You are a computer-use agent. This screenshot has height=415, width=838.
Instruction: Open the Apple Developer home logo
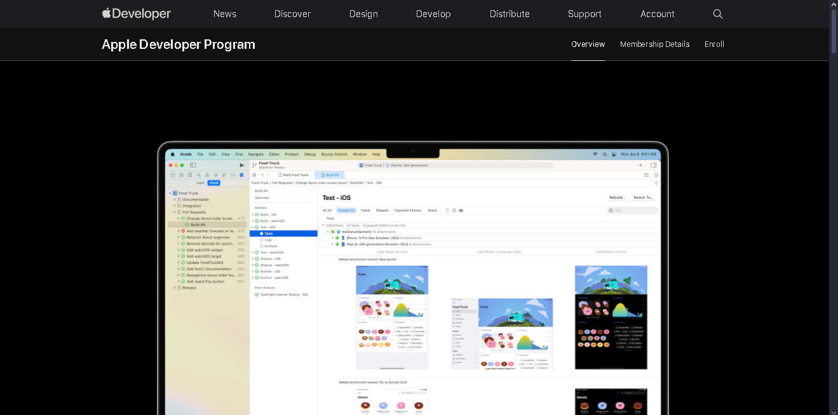click(x=137, y=13)
